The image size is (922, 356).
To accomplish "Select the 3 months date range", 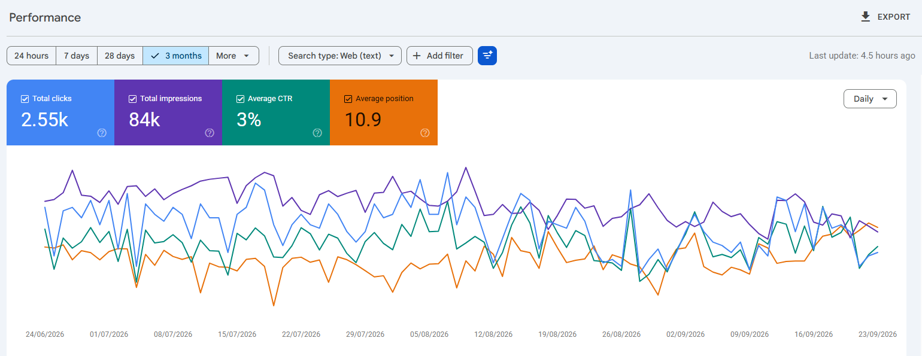I will pyautogui.click(x=176, y=56).
